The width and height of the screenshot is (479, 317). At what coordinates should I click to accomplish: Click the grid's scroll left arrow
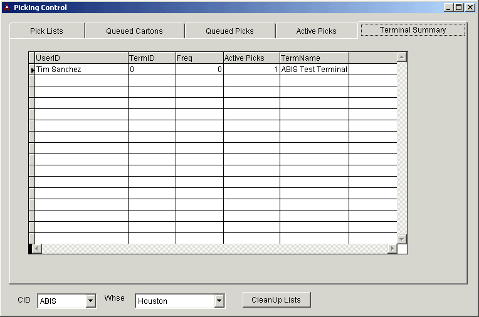[x=36, y=249]
